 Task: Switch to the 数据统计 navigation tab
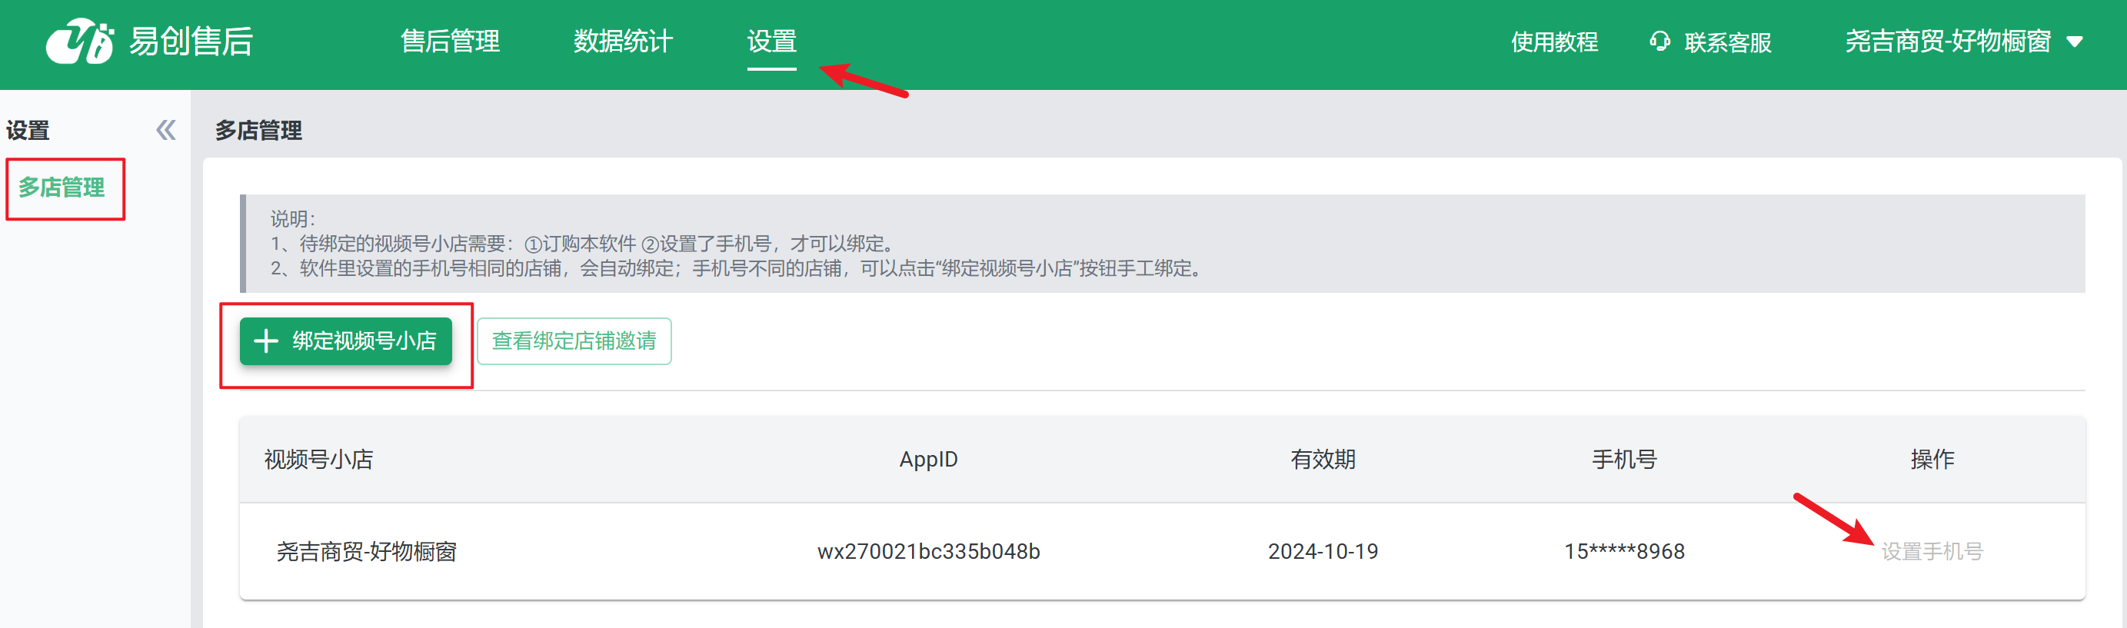point(623,42)
